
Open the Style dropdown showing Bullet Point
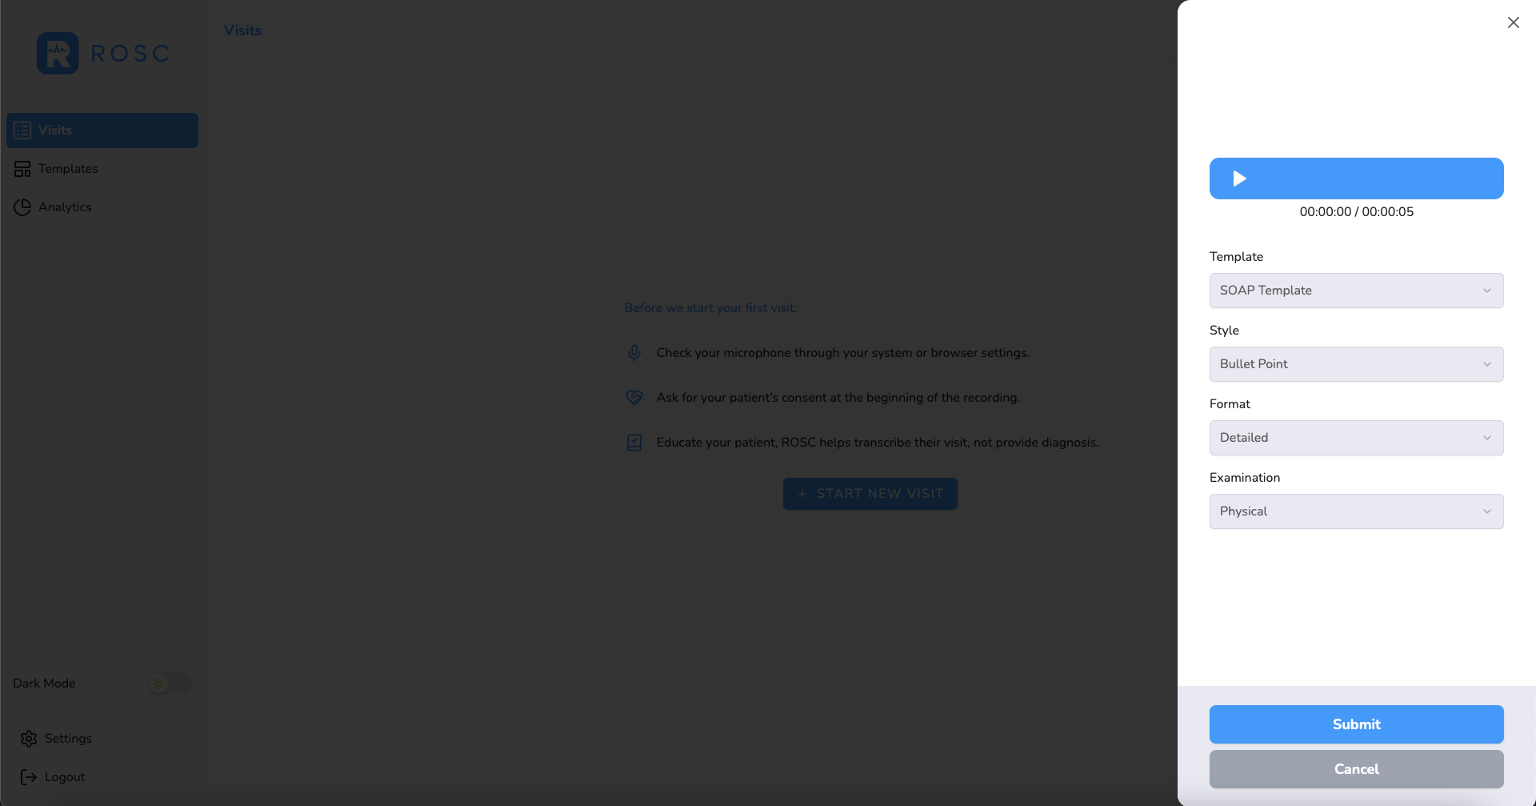(x=1355, y=363)
